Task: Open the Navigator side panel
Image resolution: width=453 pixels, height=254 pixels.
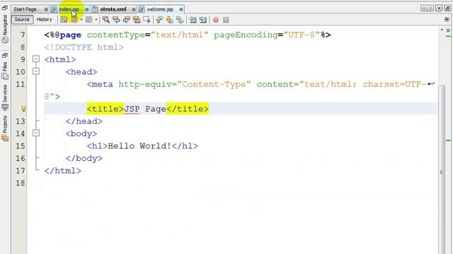Action: [5, 29]
